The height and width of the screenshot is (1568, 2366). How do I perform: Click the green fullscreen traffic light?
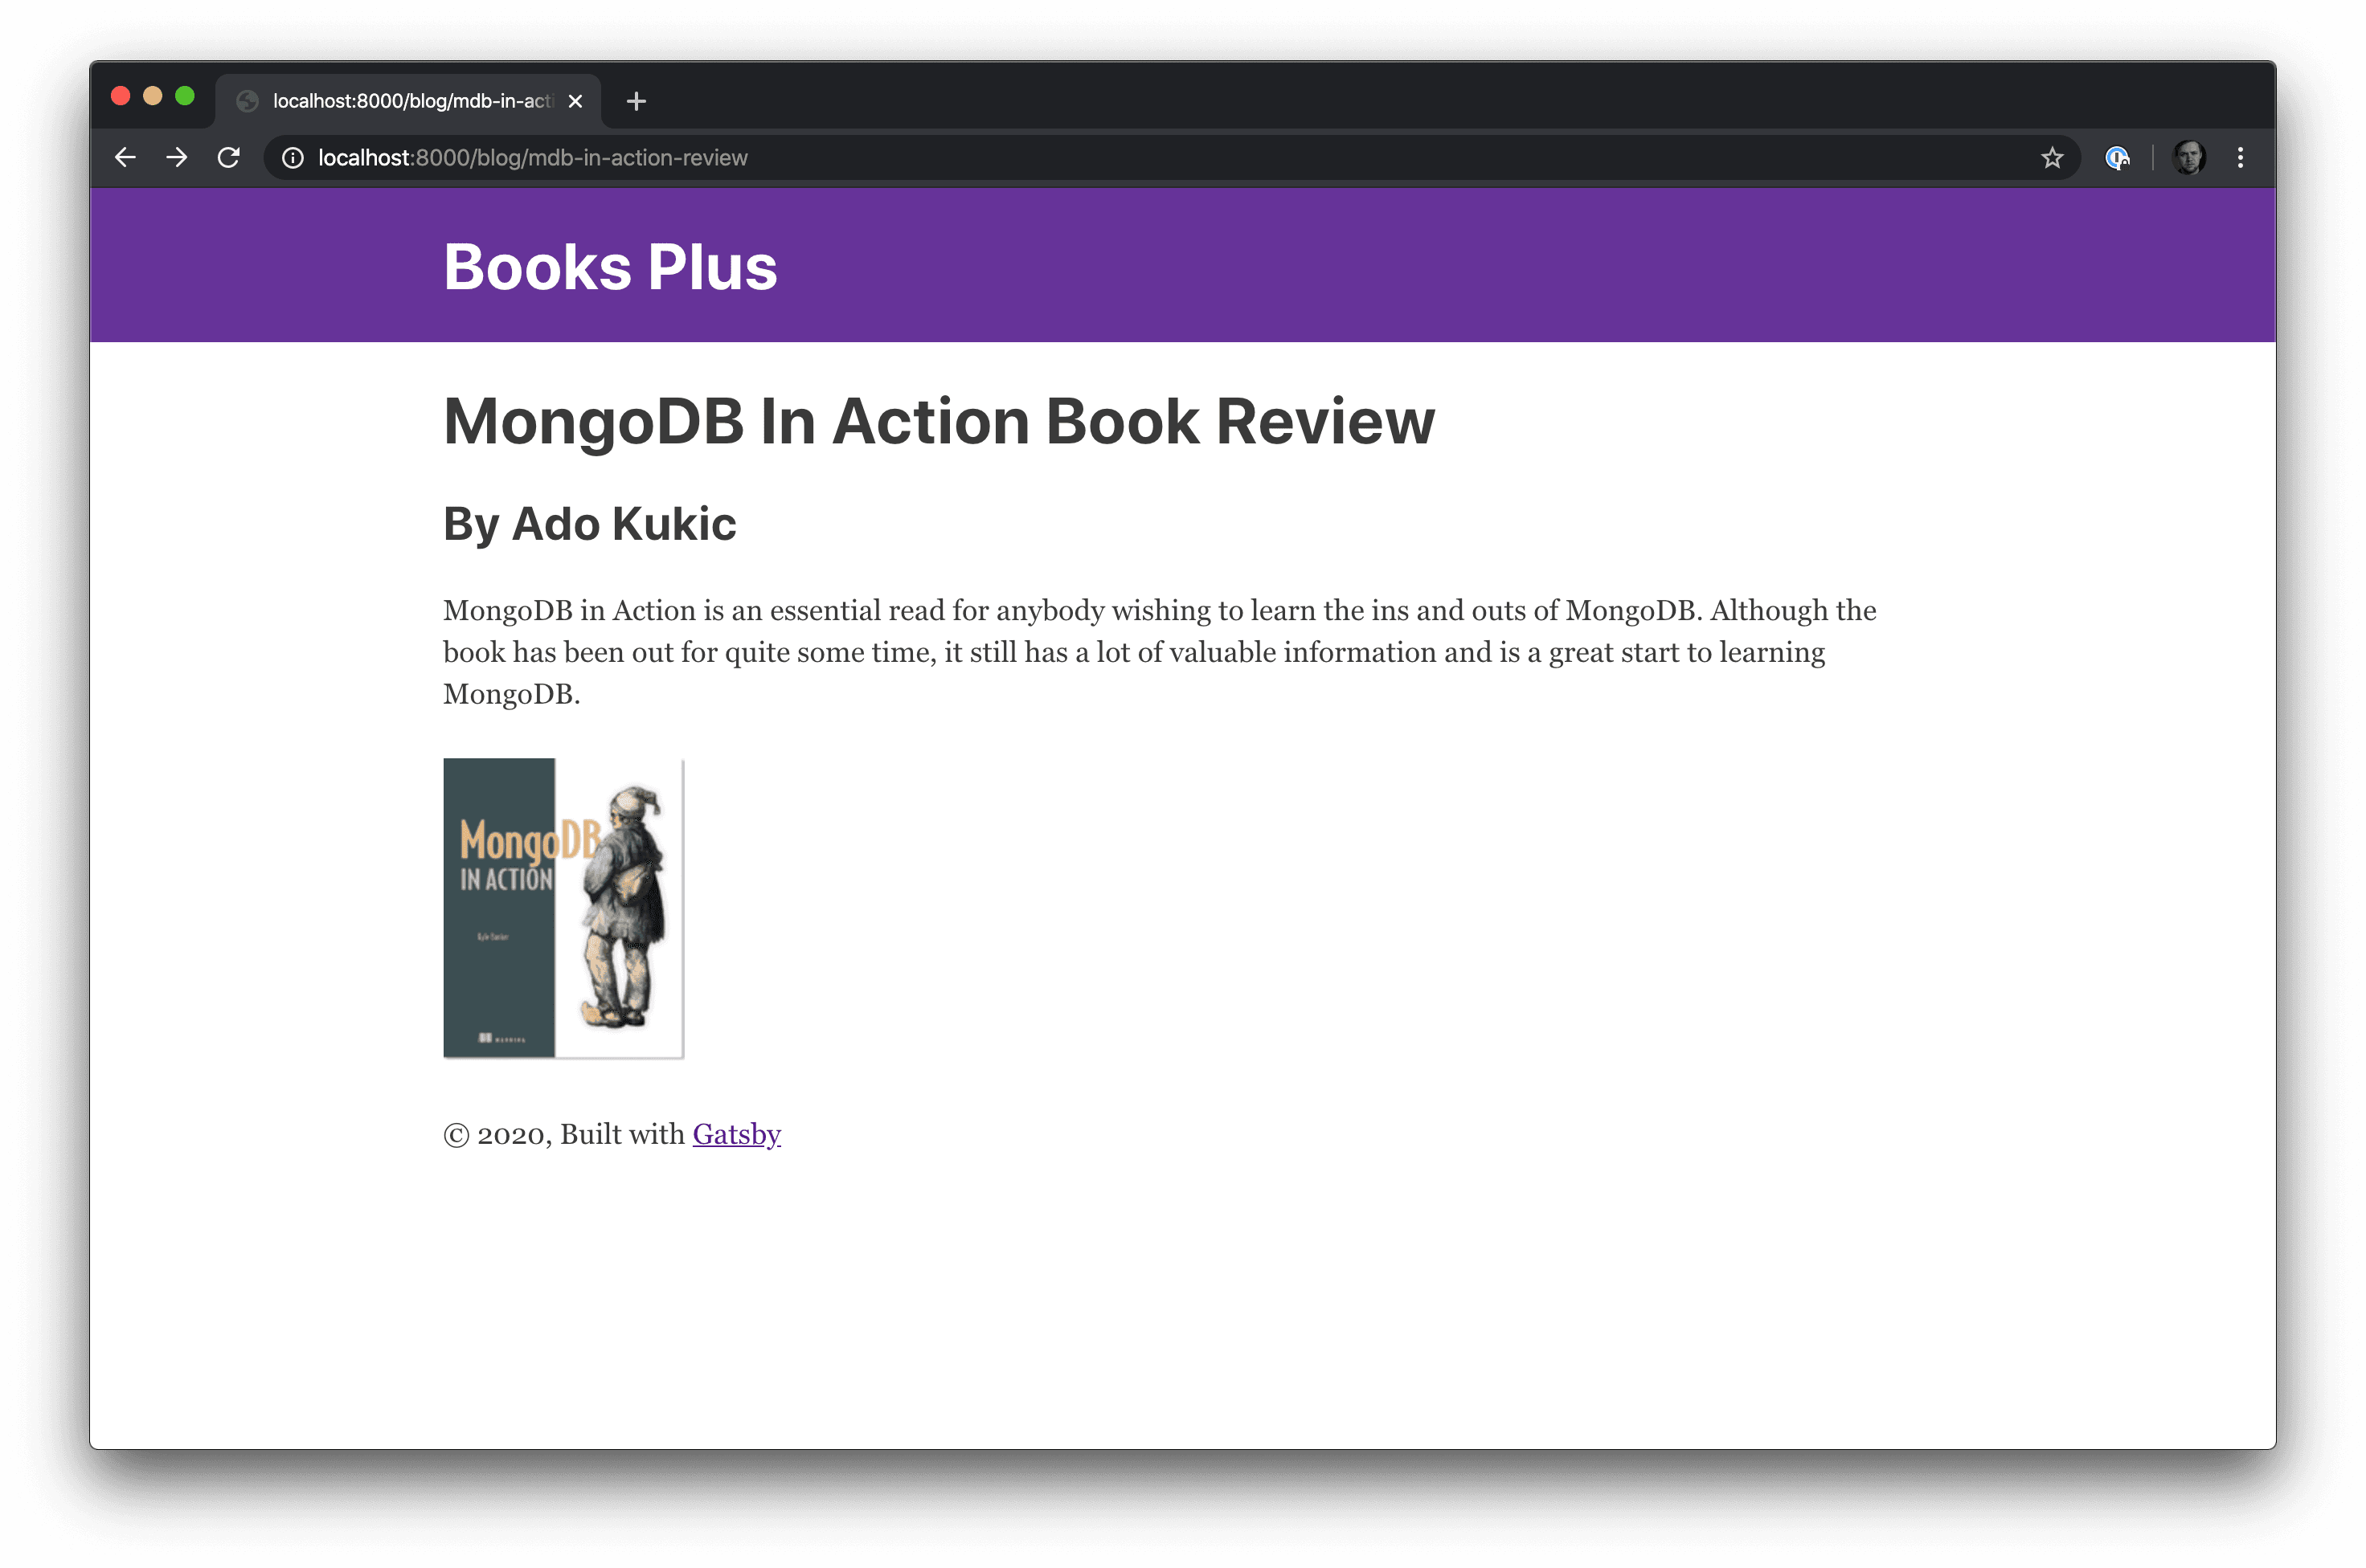pos(186,95)
